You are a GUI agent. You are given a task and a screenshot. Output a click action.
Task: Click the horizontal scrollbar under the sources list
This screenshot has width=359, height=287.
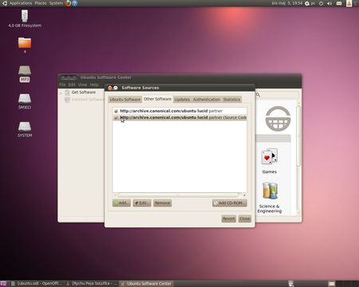(179, 195)
